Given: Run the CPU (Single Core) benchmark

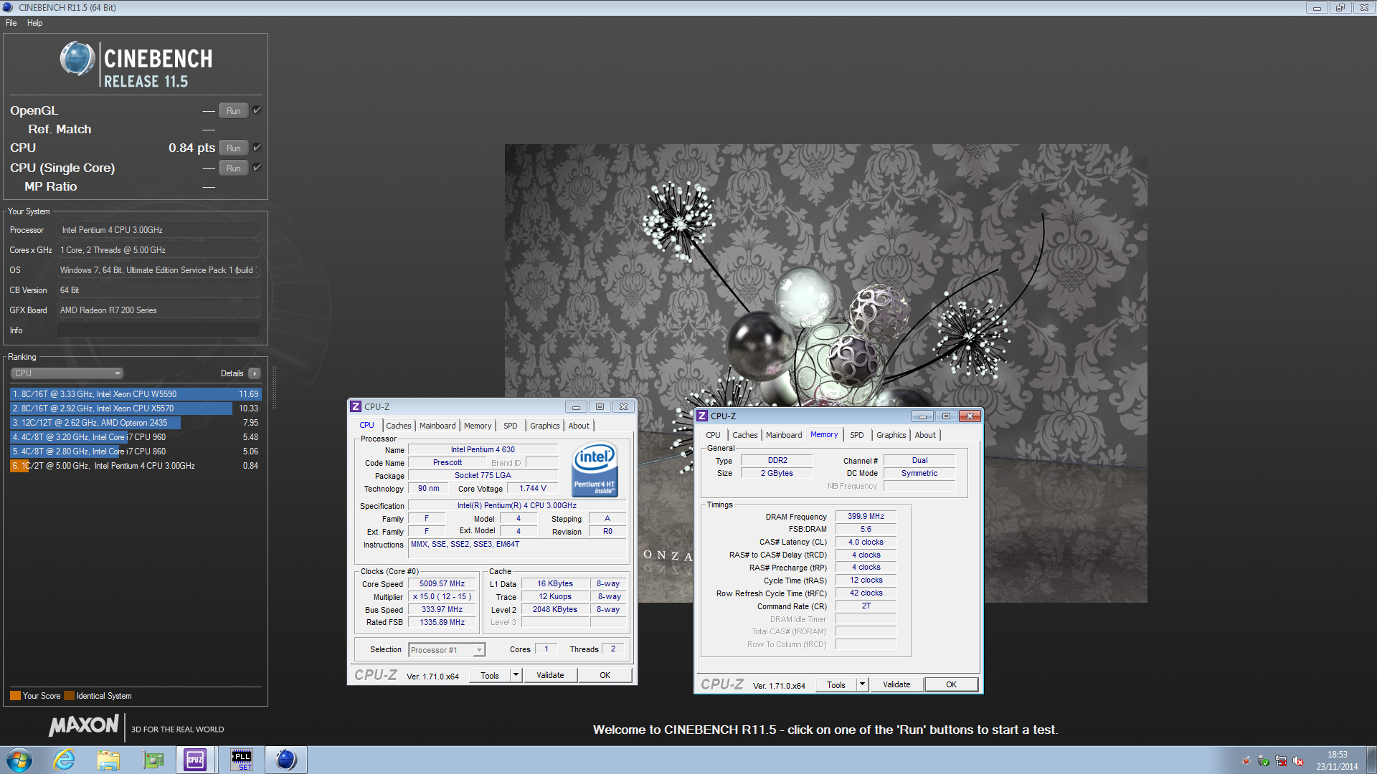Looking at the screenshot, I should pyautogui.click(x=234, y=168).
